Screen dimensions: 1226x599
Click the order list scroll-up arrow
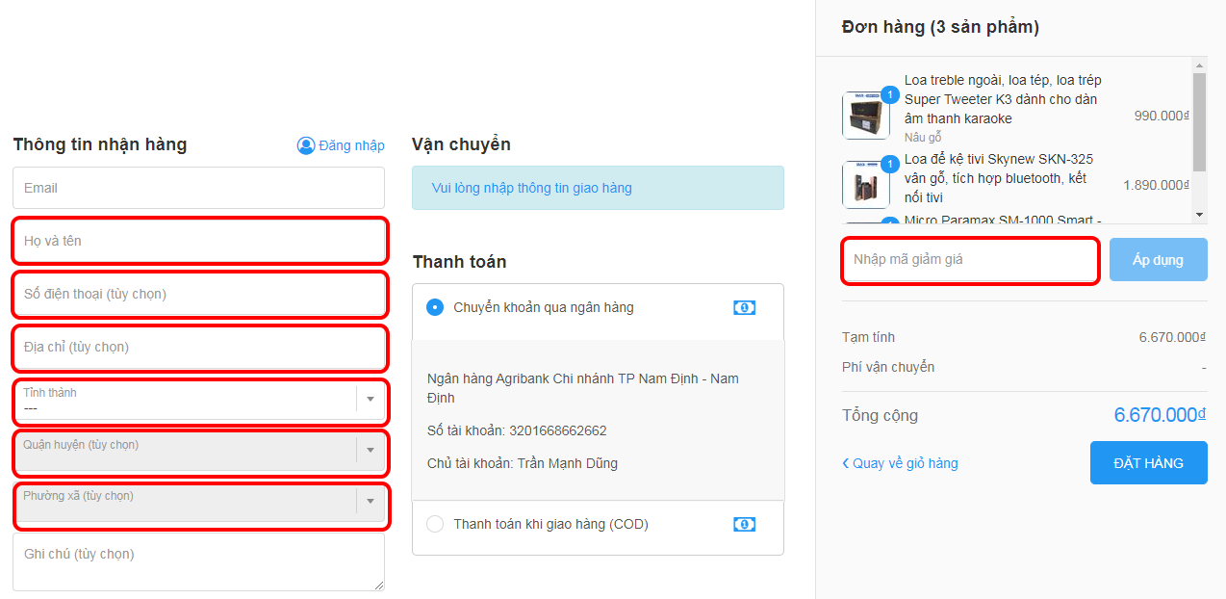pyautogui.click(x=1199, y=65)
